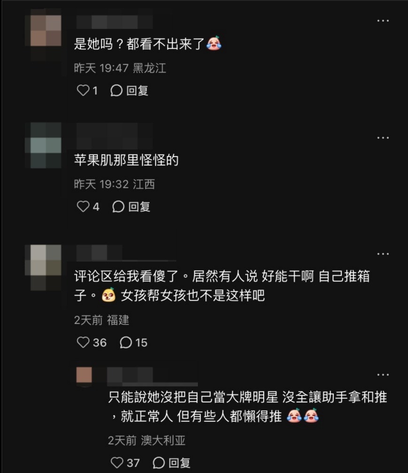Open the three-dot menu on the Australia reply
Image resolution: width=408 pixels, height=473 pixels.
(x=383, y=374)
